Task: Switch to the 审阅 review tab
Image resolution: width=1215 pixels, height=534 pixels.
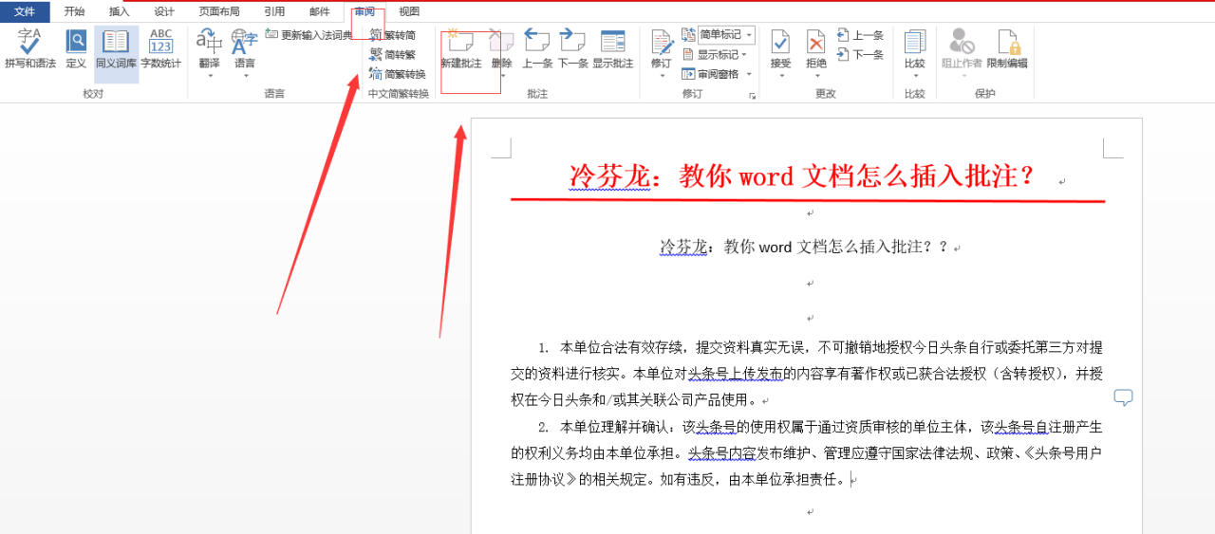Action: (364, 11)
